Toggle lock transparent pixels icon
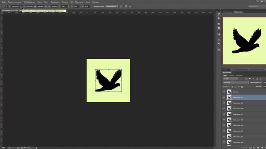 (x=232, y=87)
